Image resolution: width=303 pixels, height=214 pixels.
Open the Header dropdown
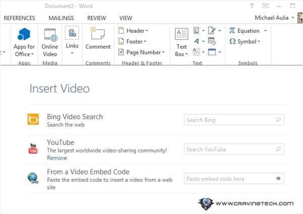(x=133, y=30)
